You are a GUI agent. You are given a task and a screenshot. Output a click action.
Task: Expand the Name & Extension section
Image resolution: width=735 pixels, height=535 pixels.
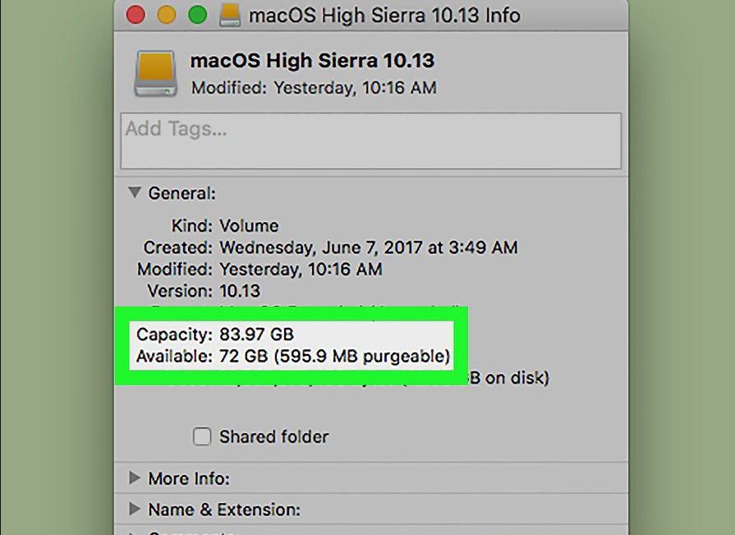click(135, 509)
